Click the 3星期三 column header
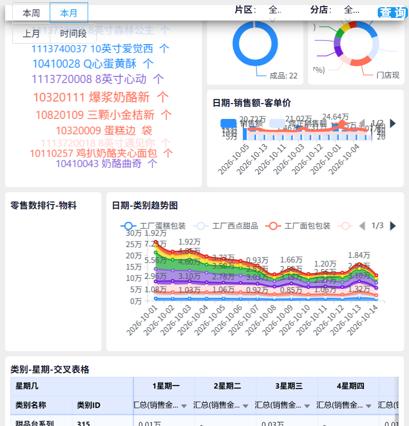 [287, 386]
